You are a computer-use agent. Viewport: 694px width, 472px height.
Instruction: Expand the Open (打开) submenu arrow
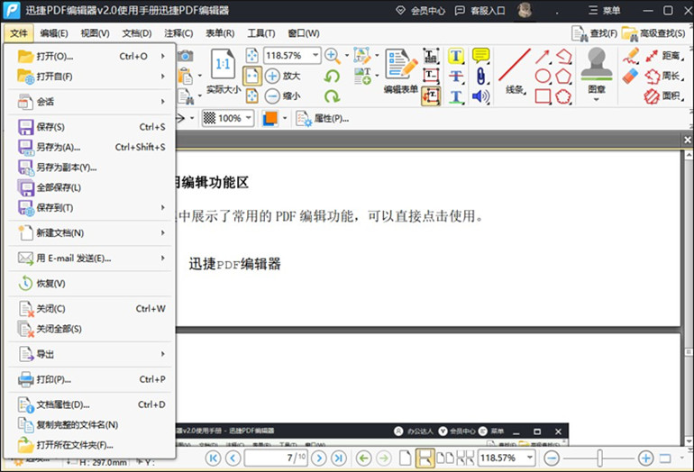click(x=163, y=56)
